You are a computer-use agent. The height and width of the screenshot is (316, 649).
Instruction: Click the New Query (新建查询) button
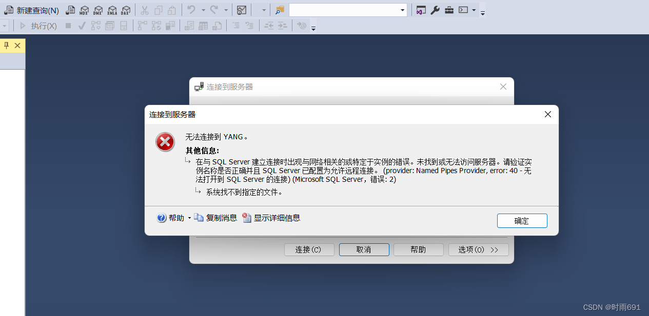[32, 10]
